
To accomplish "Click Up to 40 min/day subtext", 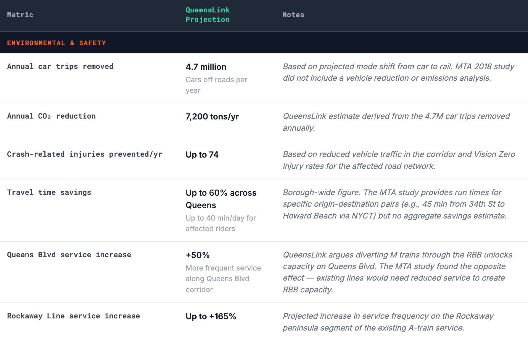I will pos(221,223).
